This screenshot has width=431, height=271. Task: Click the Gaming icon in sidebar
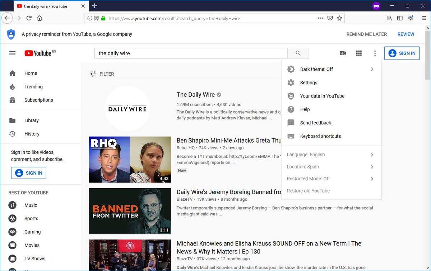point(12,232)
